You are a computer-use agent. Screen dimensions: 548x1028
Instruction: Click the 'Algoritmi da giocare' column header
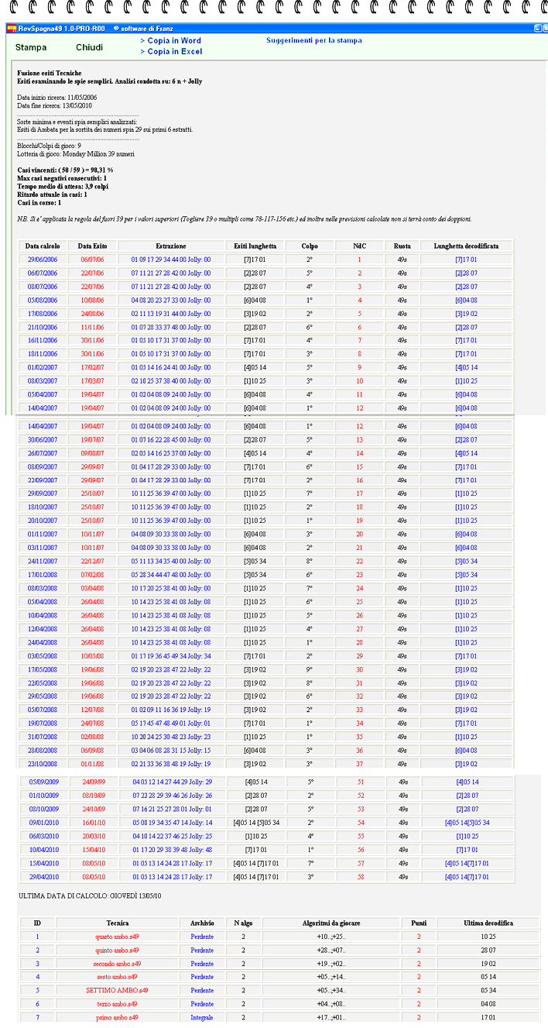pos(331,923)
